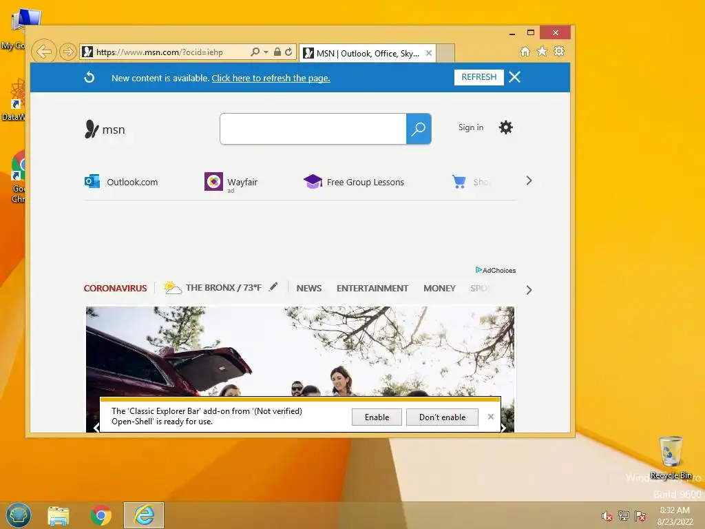
Task: Select the MSN | Outlook, Office tab
Action: [x=368, y=53]
